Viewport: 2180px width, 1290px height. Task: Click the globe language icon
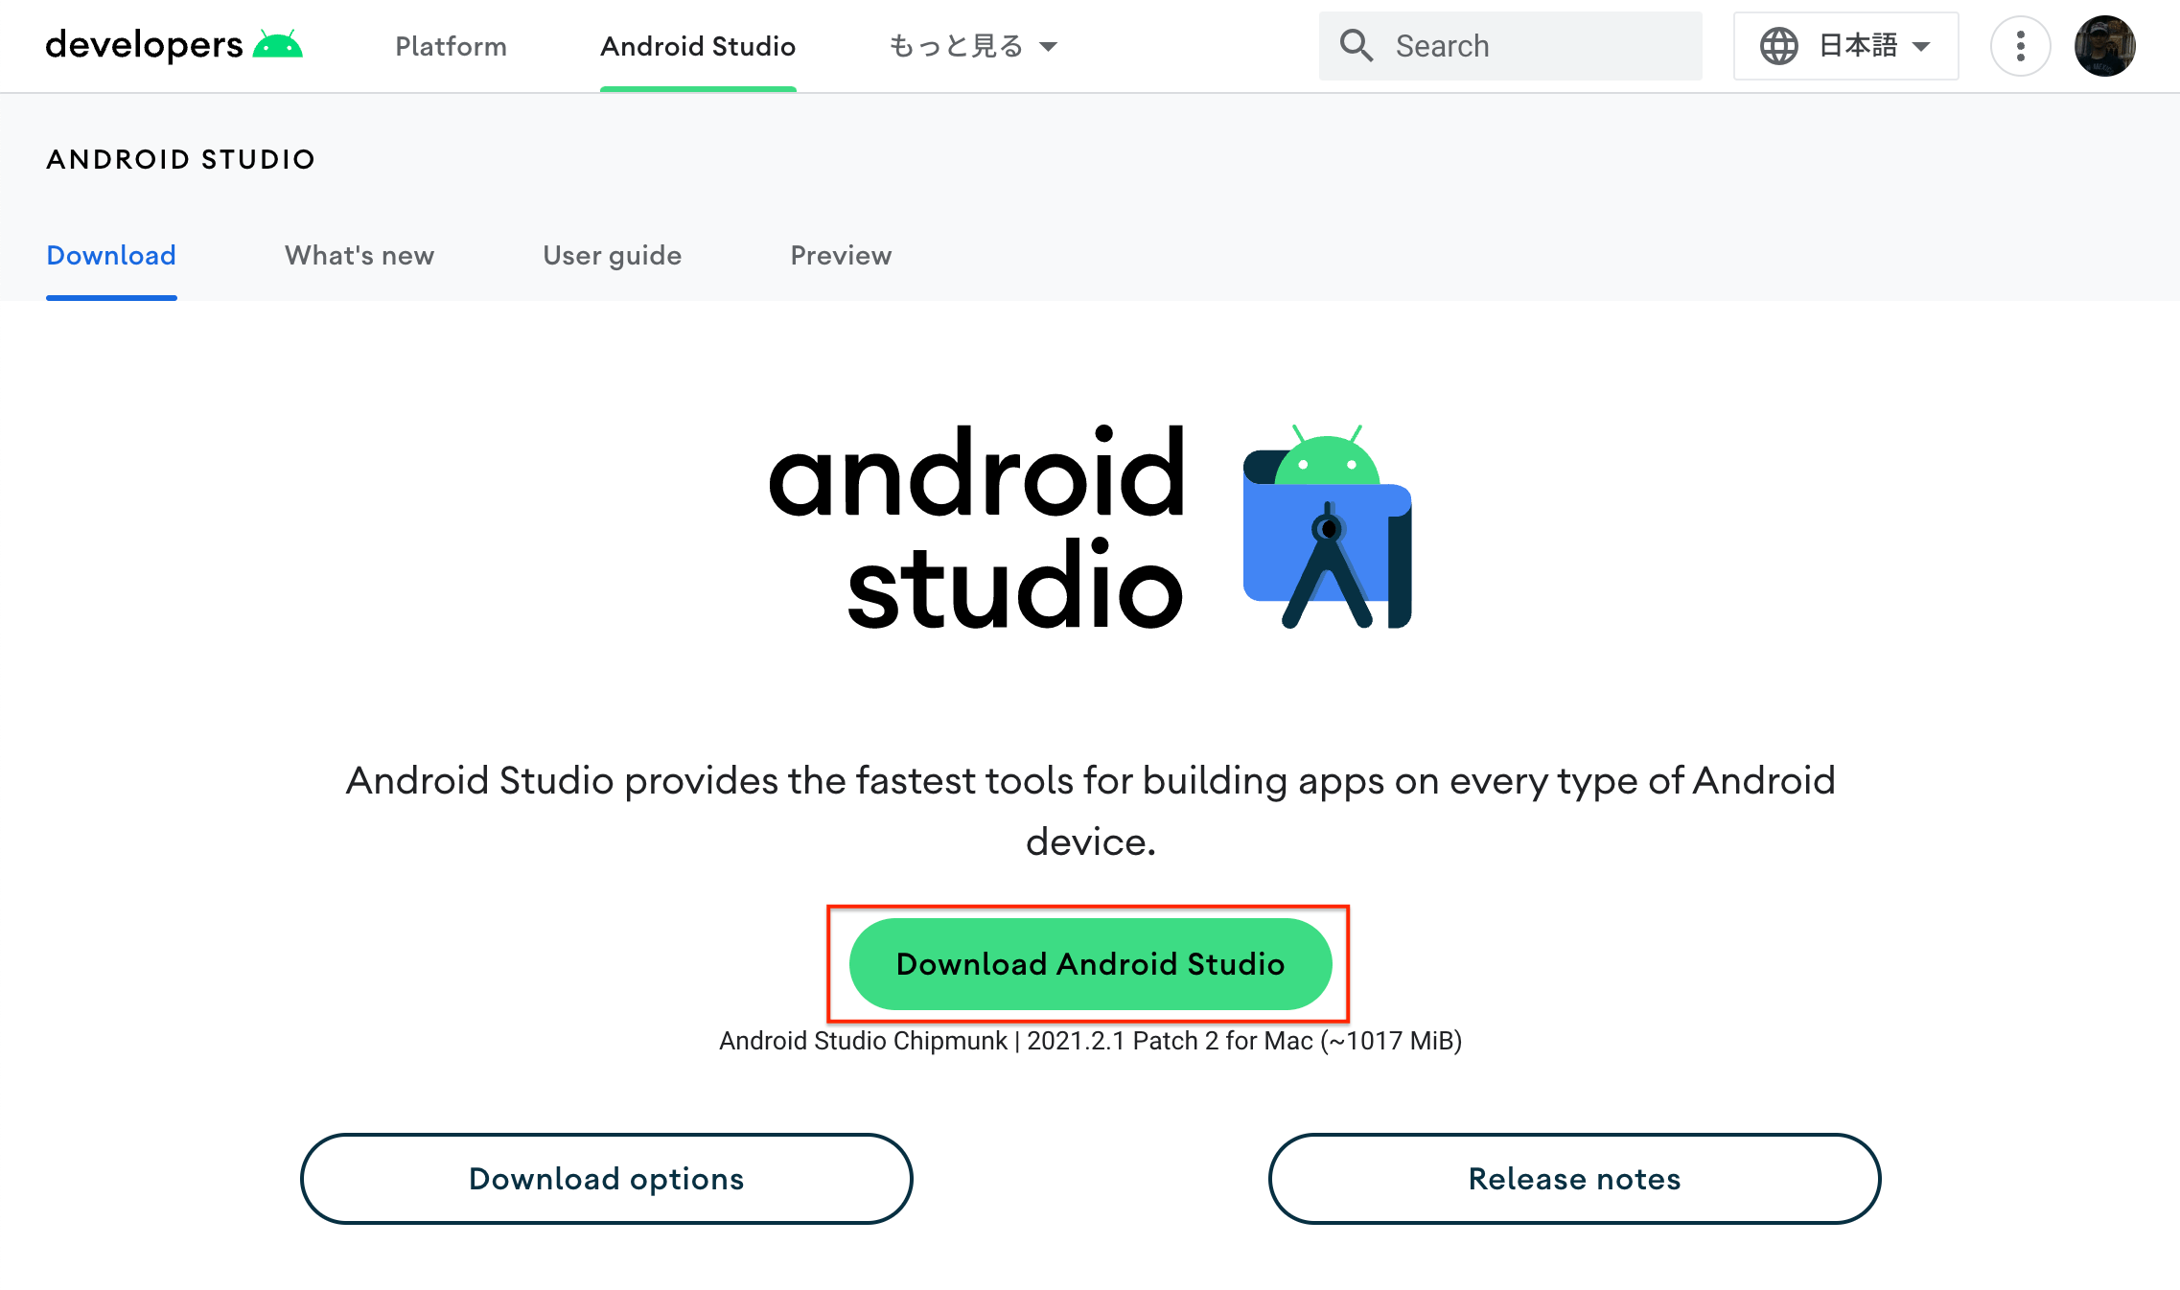[x=1778, y=46]
